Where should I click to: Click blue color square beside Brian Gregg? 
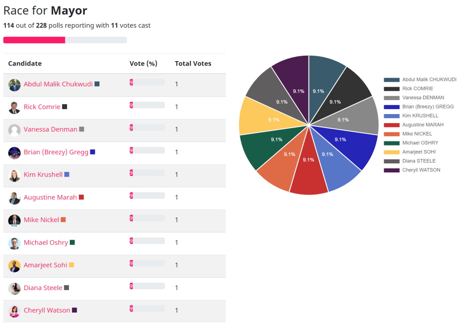(92, 152)
